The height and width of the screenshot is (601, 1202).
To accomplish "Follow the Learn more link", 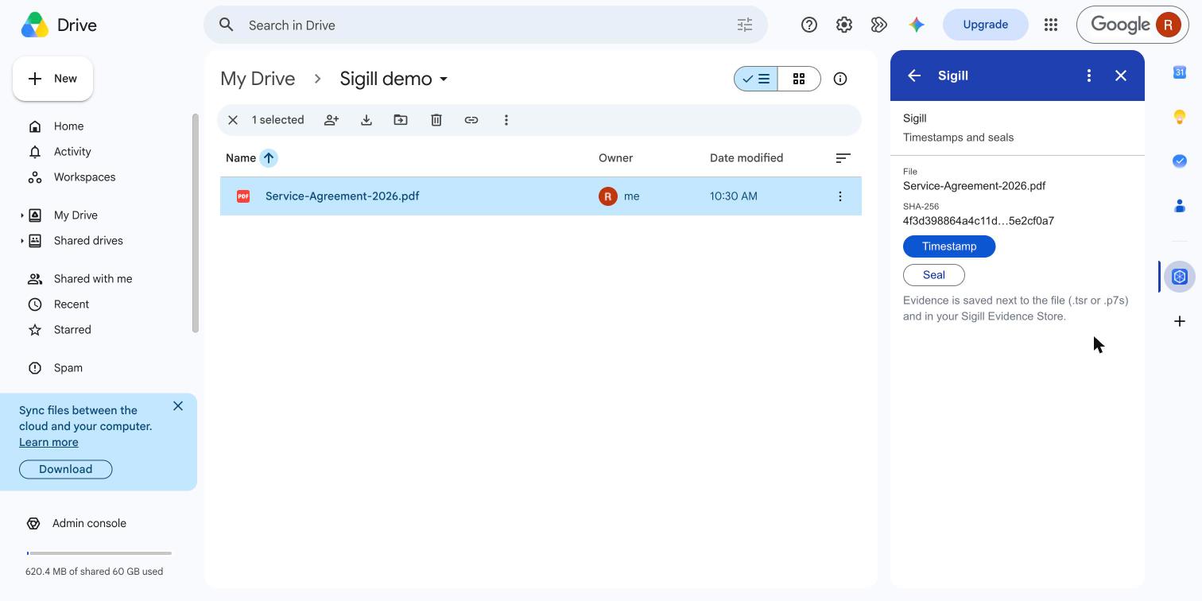I will (x=48, y=442).
